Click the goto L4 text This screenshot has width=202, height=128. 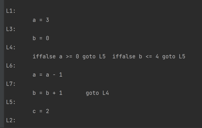click(97, 93)
